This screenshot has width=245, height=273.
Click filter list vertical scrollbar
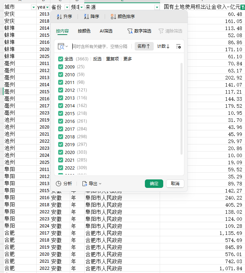(x=182, y=109)
